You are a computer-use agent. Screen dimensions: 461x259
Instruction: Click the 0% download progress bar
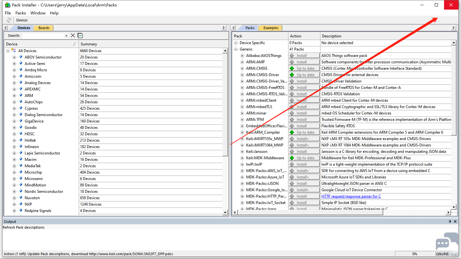point(414,254)
